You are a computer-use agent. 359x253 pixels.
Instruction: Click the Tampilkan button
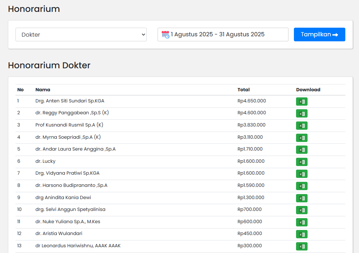click(319, 34)
